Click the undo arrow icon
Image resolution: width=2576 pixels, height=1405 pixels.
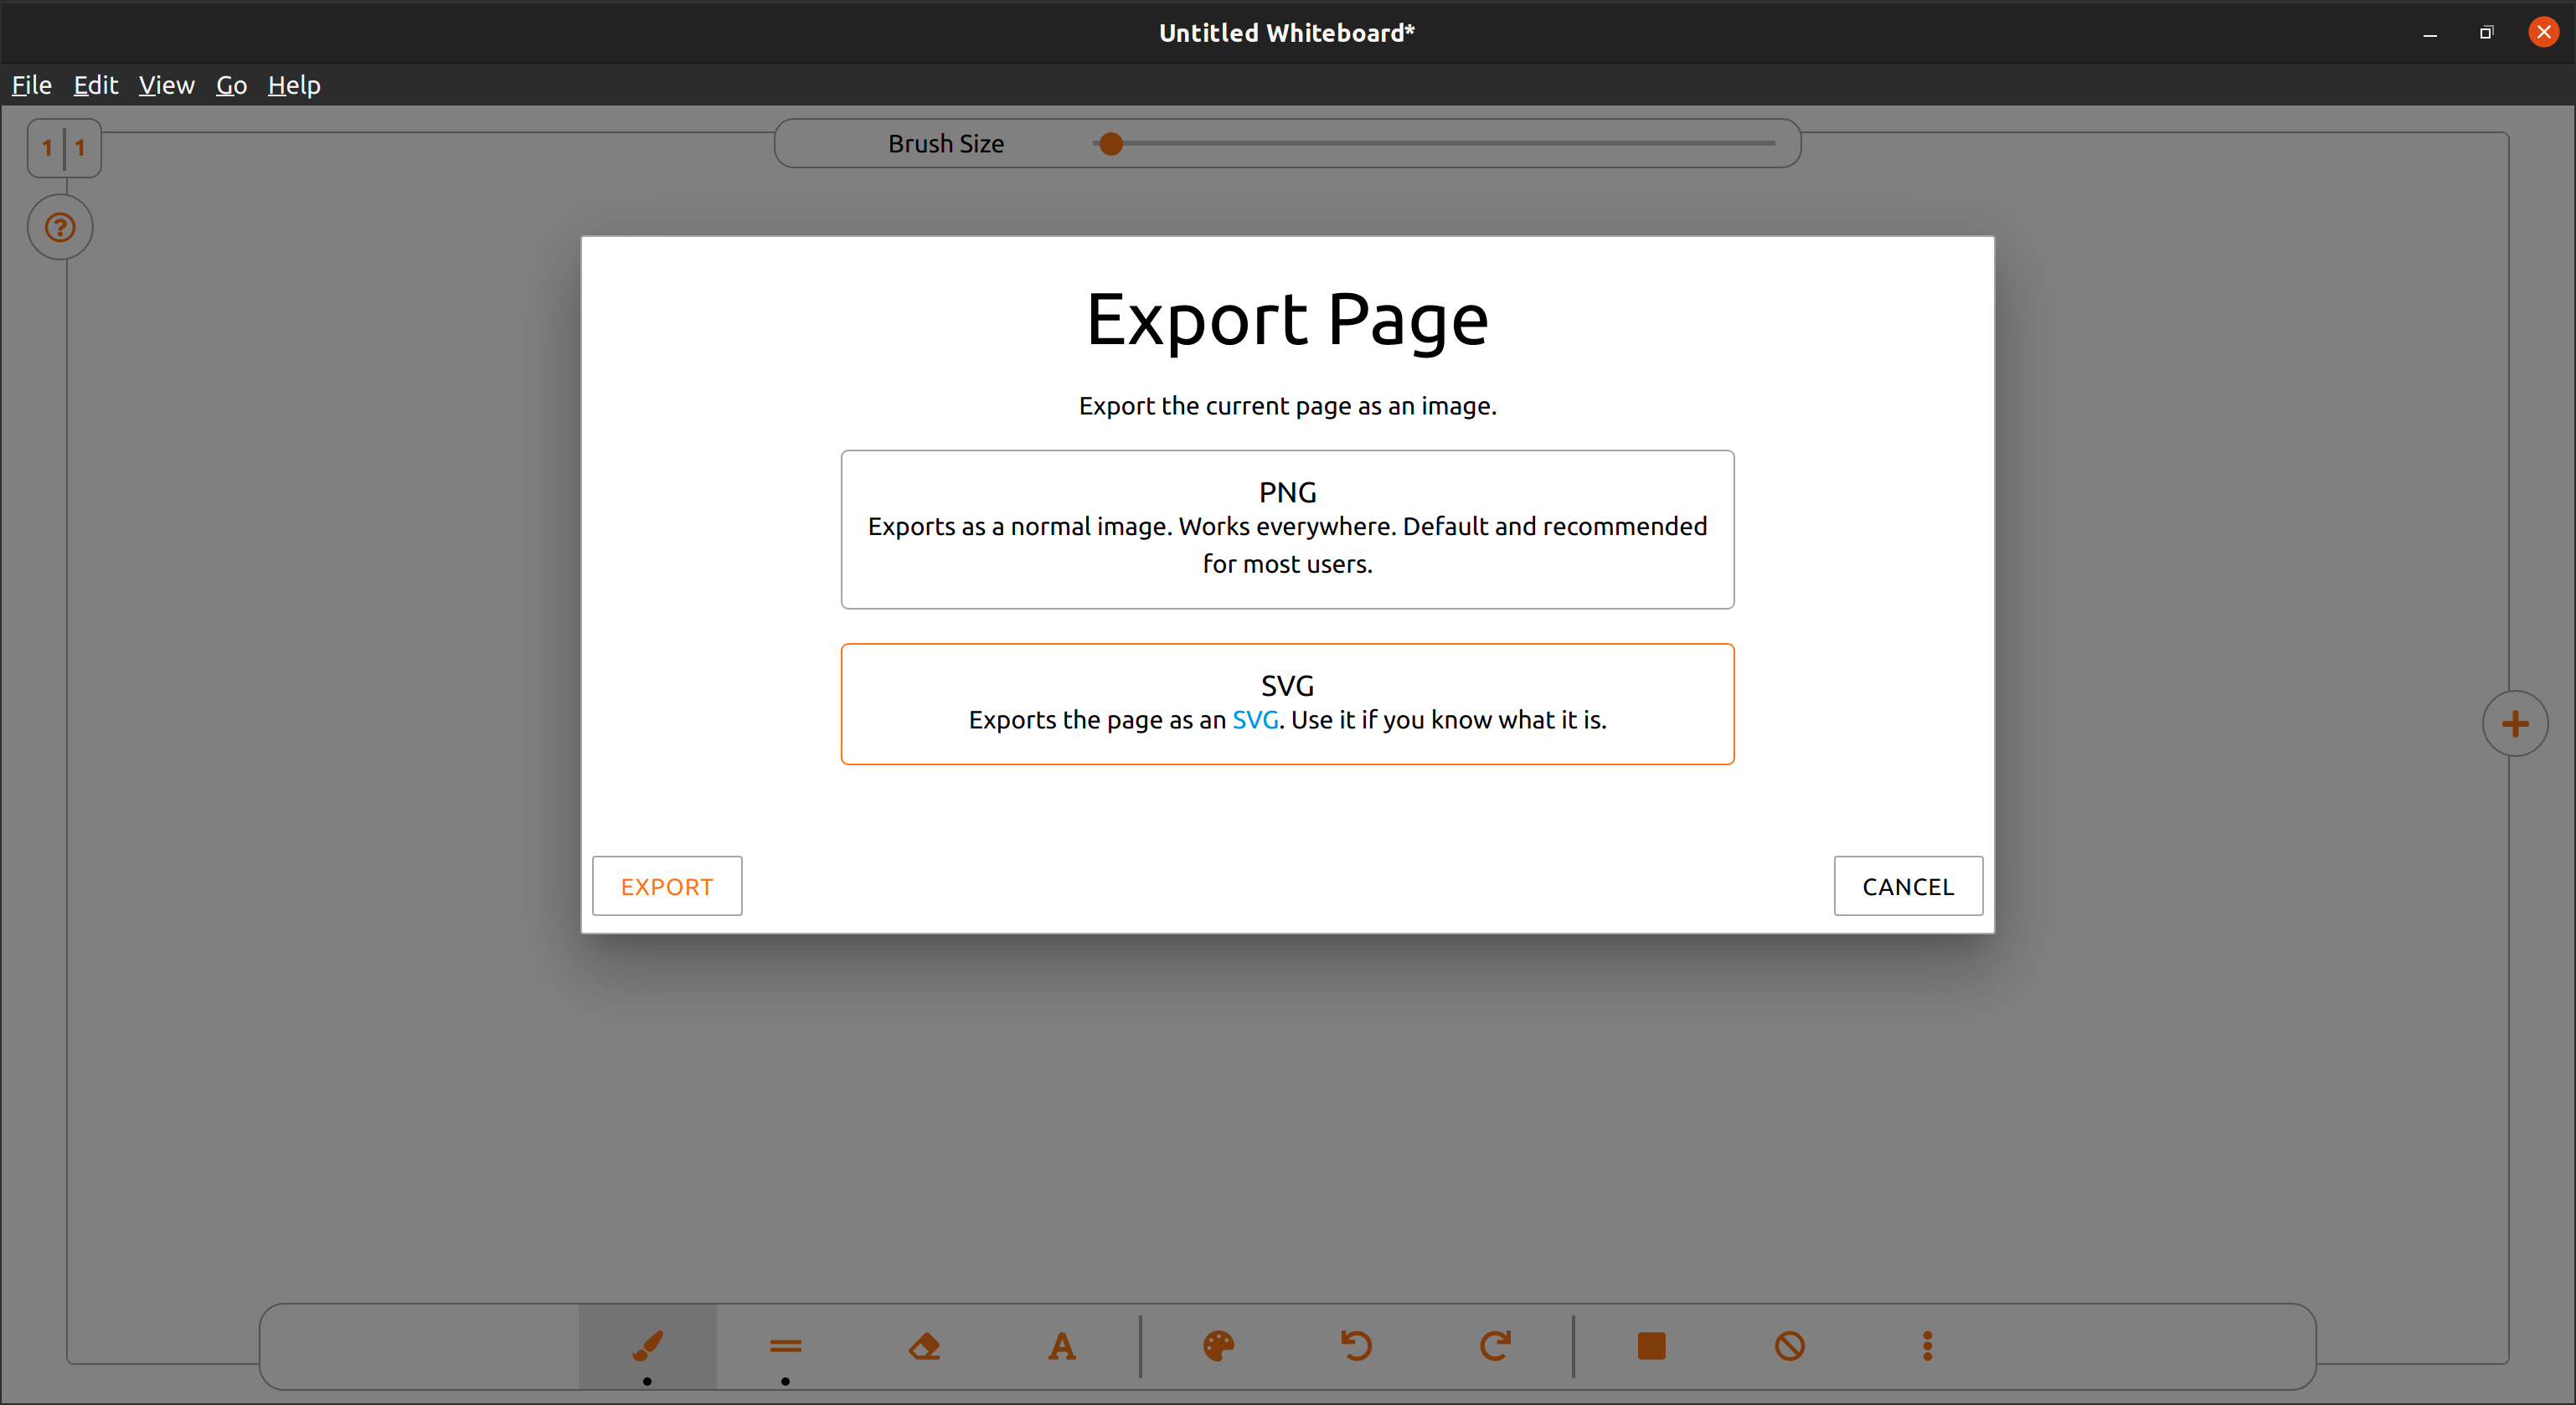[x=1356, y=1345]
